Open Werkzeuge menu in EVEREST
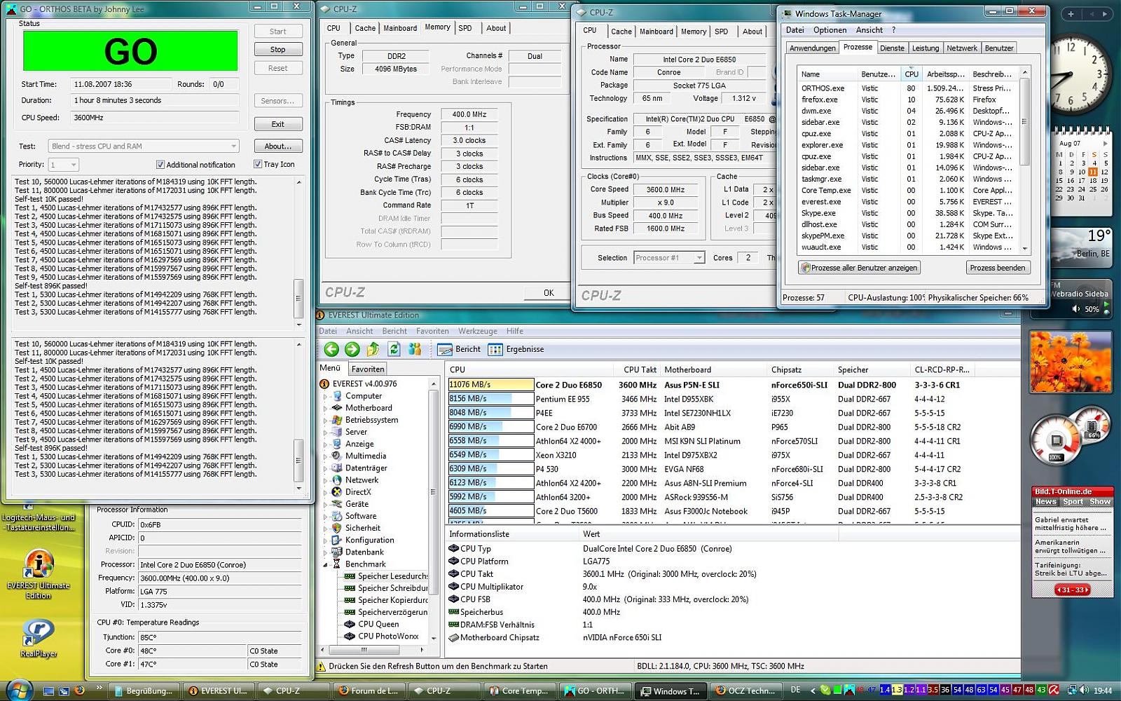Image resolution: width=1121 pixels, height=701 pixels. 477,331
